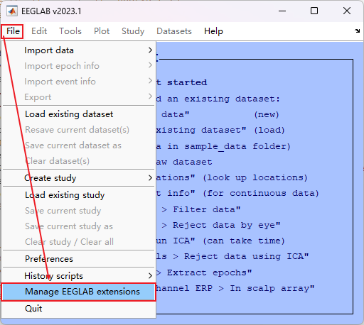The image size is (364, 325).
Task: Click the "in sample_data folder)" text
Action: (x=229, y=147)
